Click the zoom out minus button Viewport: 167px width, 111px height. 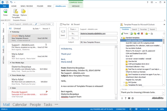(x=140, y=109)
